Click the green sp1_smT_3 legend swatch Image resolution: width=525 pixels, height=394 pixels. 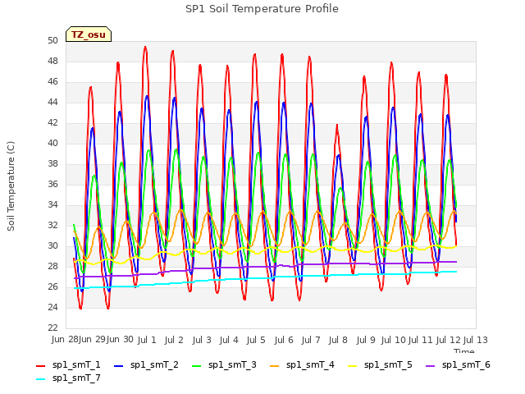197,366
